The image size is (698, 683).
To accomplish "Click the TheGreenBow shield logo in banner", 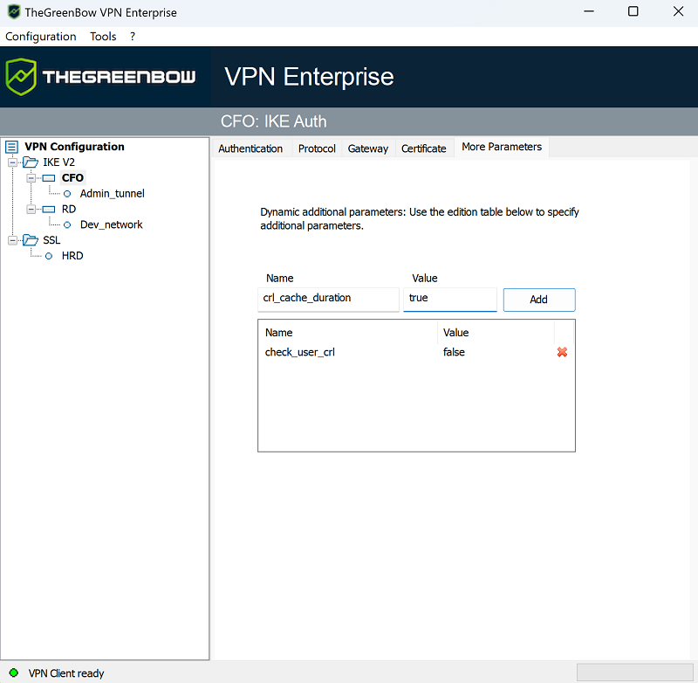I will tap(20, 77).
